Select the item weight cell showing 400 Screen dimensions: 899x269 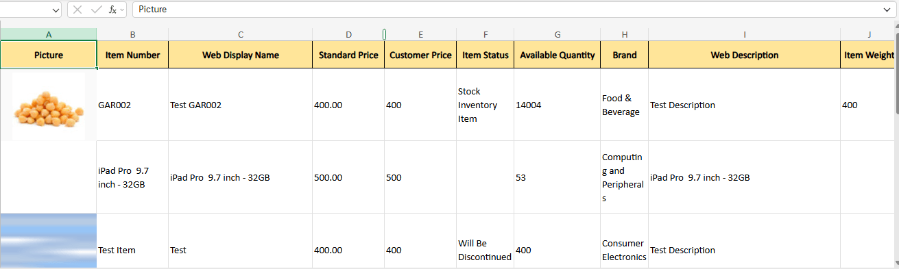pyautogui.click(x=869, y=105)
